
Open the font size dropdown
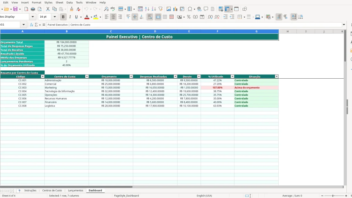click(55, 17)
